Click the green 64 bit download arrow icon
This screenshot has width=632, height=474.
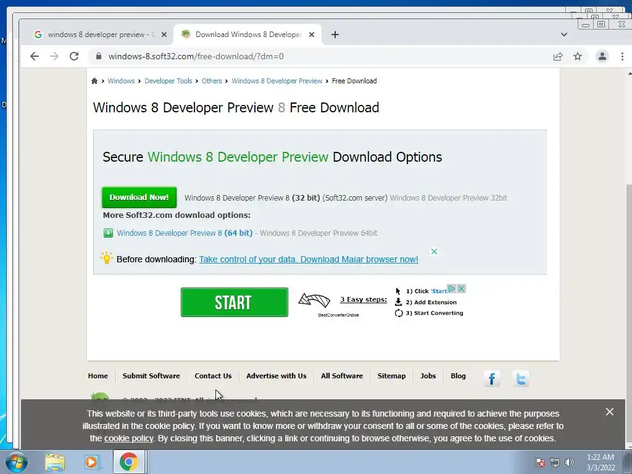pos(108,233)
